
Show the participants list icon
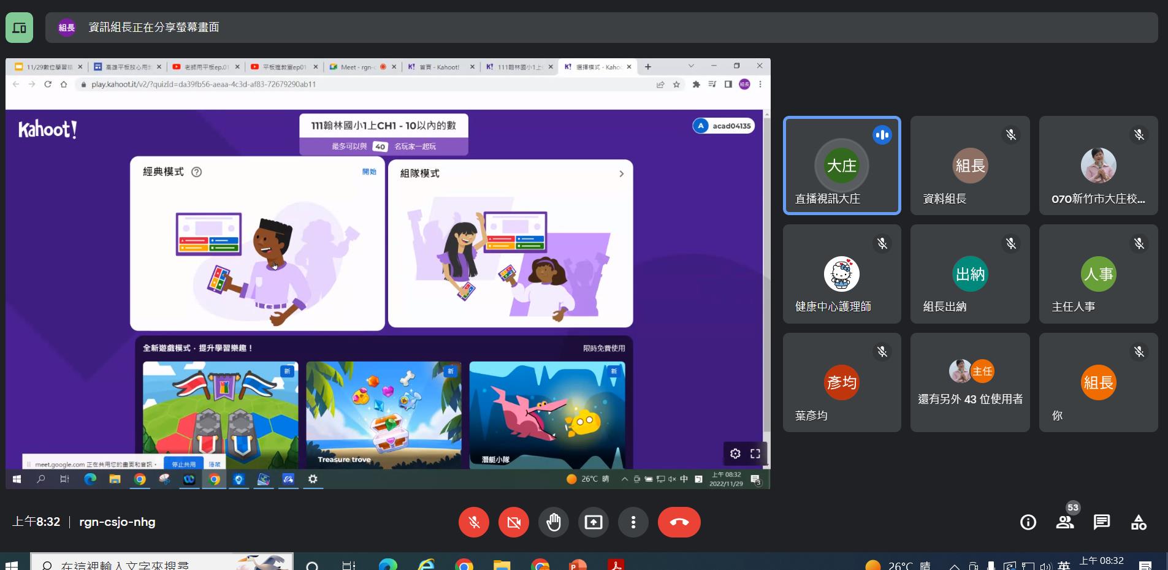(1065, 522)
